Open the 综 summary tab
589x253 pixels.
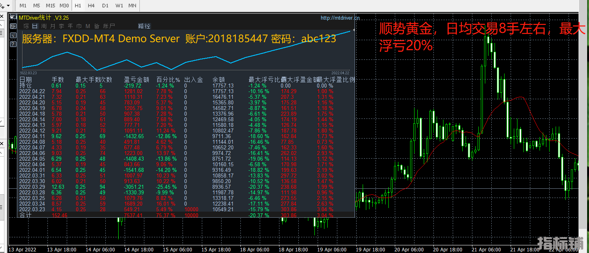click(x=26, y=26)
